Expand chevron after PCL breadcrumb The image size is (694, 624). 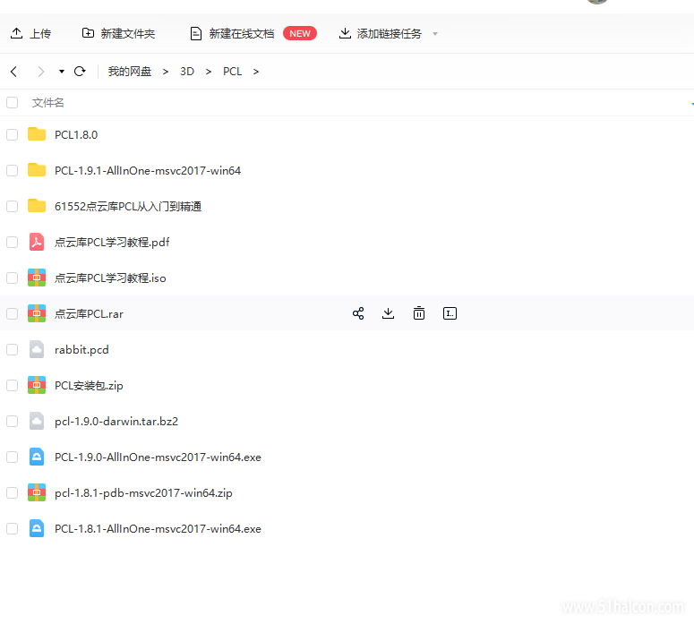click(256, 72)
